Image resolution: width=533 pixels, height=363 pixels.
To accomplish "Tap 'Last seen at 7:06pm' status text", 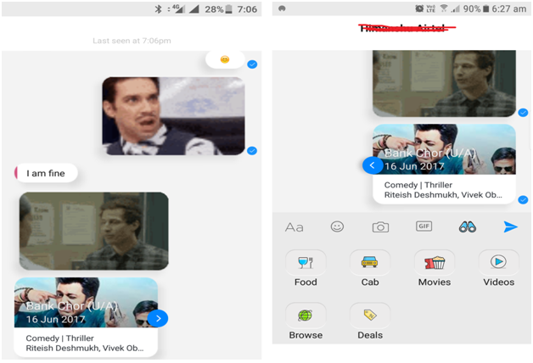I will coord(132,41).
